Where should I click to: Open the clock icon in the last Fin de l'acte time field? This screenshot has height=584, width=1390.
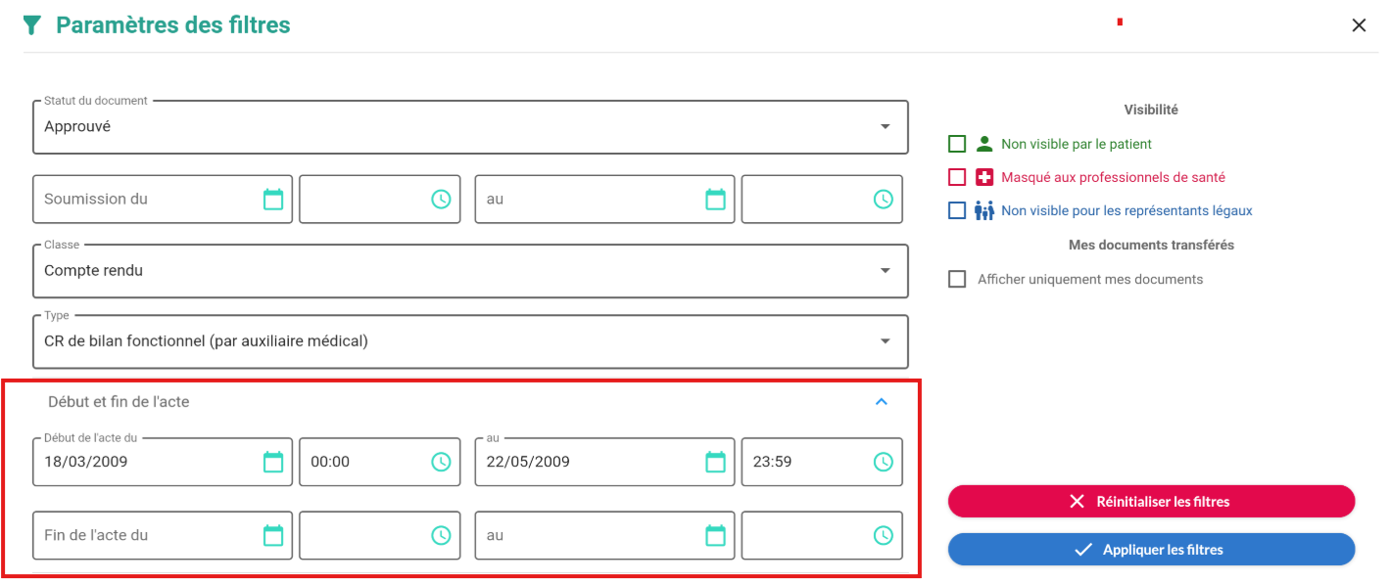tap(884, 535)
